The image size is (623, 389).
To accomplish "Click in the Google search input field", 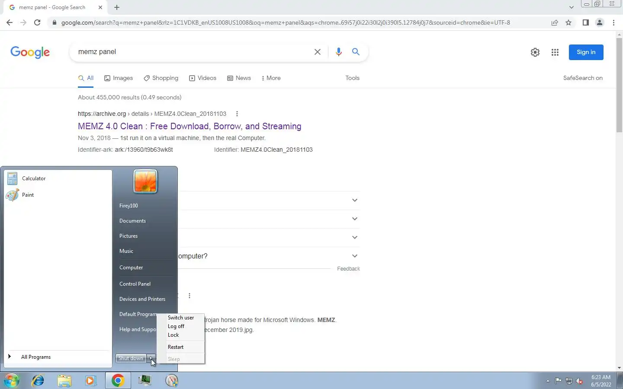I will 193,52.
